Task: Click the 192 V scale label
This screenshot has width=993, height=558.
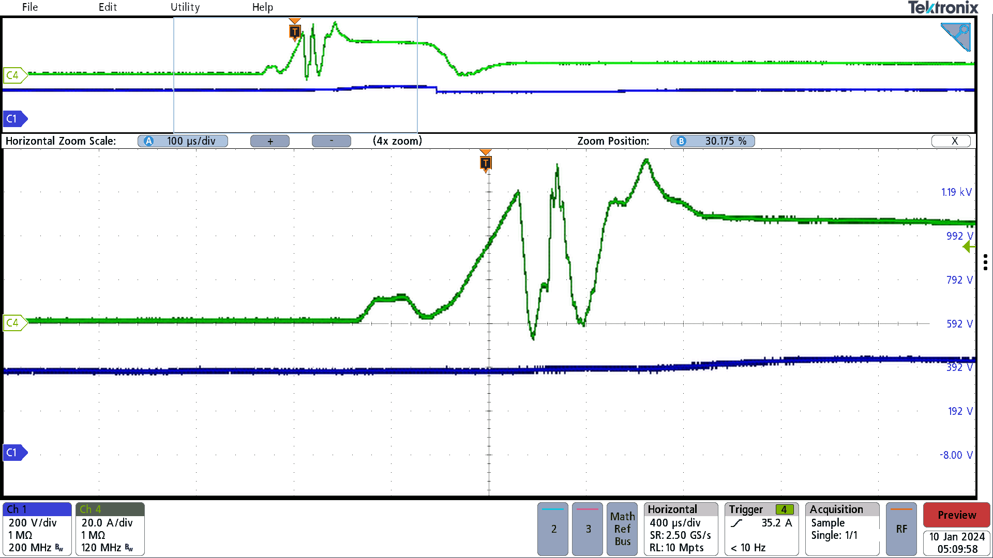Action: (960, 411)
